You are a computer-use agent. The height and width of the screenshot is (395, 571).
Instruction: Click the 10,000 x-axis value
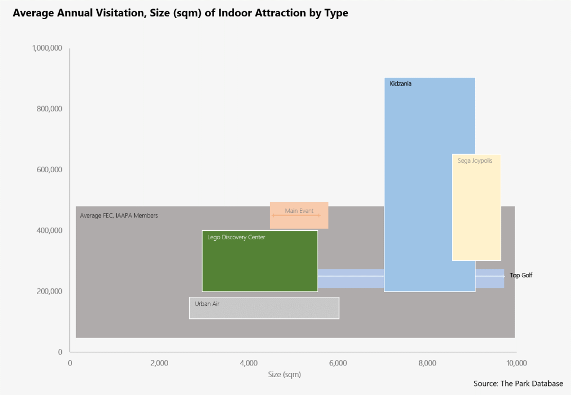pos(517,363)
